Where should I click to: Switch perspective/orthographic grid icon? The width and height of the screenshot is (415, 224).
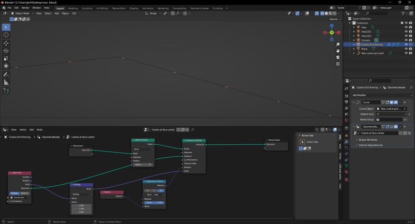[x=338, y=64]
